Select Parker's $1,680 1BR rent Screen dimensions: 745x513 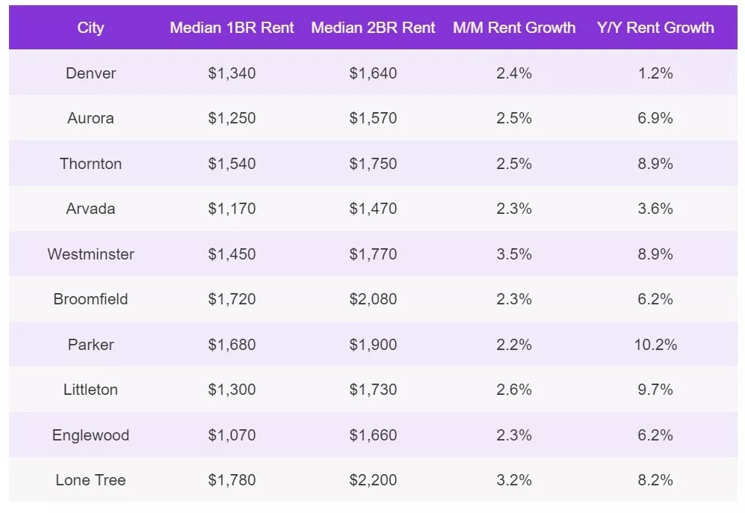[232, 345]
